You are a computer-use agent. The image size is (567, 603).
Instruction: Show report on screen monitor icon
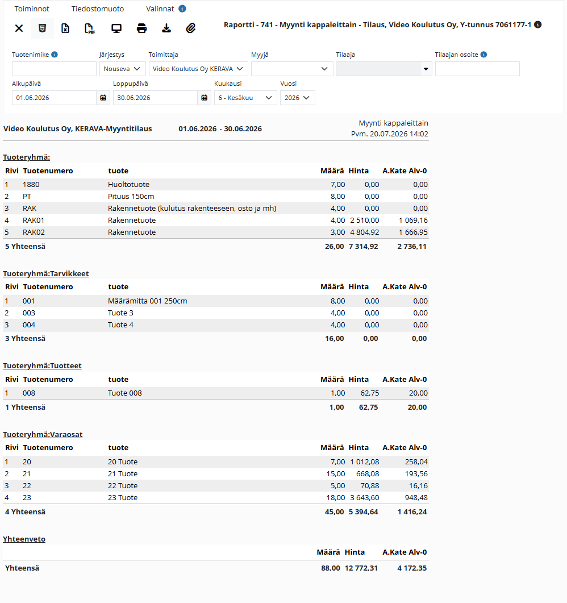(x=116, y=28)
